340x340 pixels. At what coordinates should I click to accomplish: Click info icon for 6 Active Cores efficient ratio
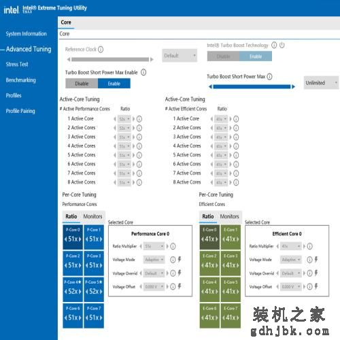236,164
